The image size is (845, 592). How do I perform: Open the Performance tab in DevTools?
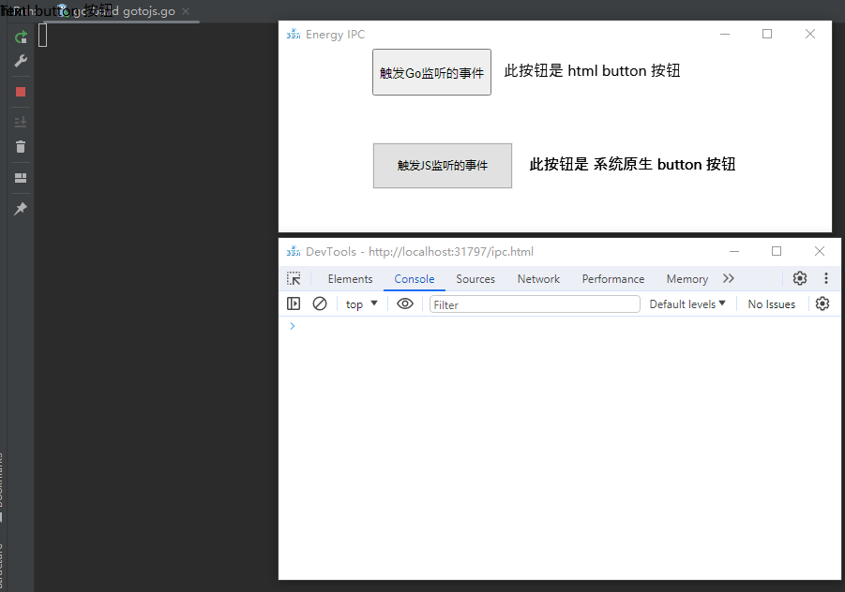(612, 279)
